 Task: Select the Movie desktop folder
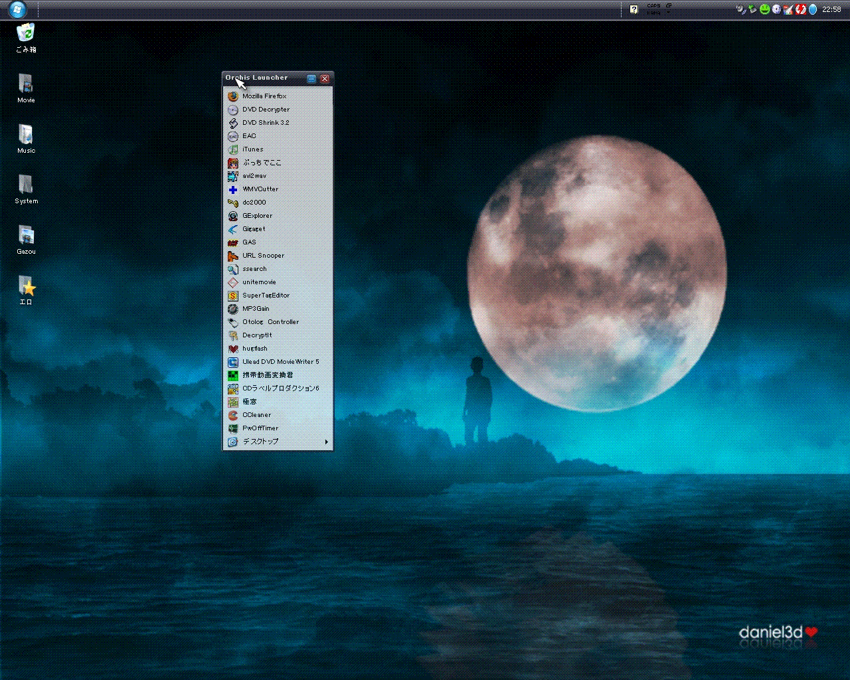(26, 89)
